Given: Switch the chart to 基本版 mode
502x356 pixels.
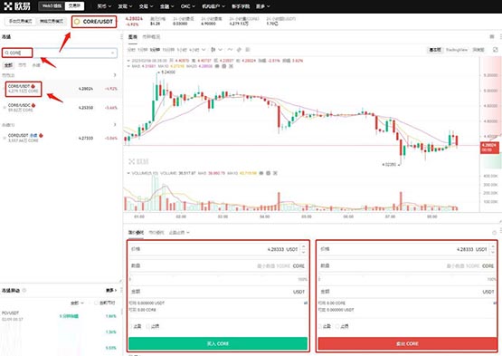Looking at the screenshot, I should coord(435,50).
